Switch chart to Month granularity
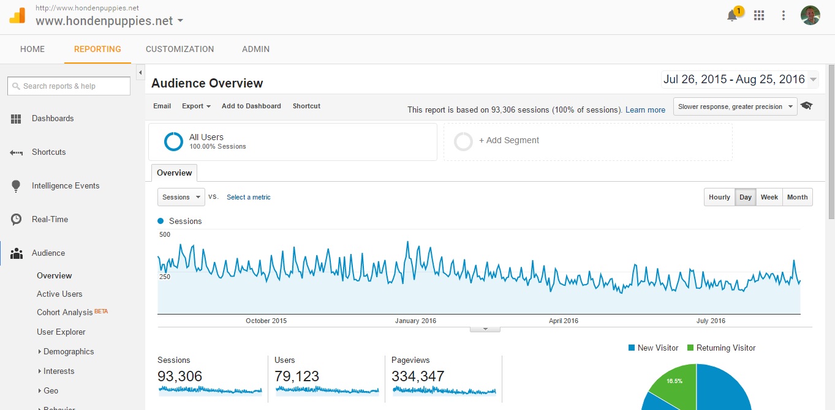This screenshot has height=410, width=835. (798, 197)
